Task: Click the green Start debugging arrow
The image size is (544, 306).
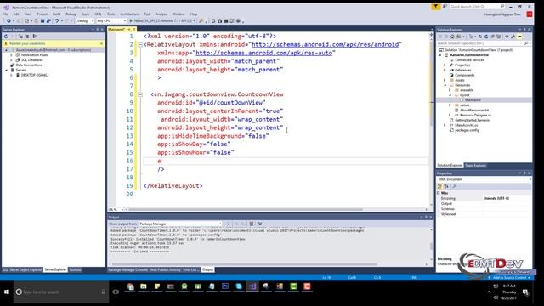Action: point(131,20)
